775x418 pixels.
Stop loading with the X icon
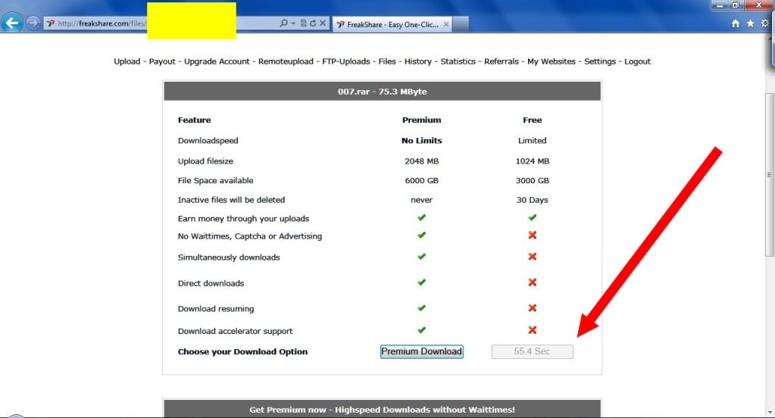pyautogui.click(x=322, y=23)
